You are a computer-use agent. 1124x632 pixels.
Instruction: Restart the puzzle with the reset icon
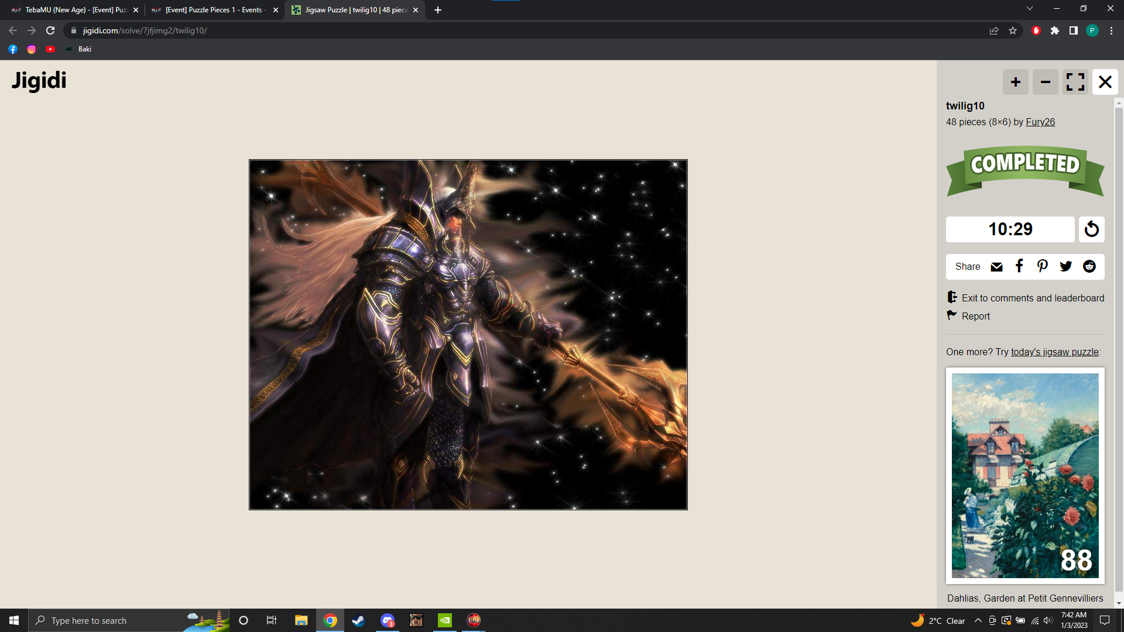(x=1091, y=229)
